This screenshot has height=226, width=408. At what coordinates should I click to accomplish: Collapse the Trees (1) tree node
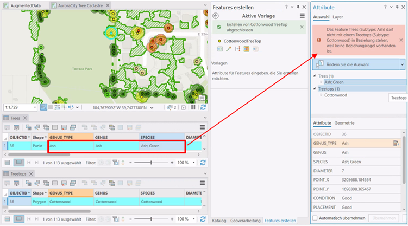pos(315,76)
